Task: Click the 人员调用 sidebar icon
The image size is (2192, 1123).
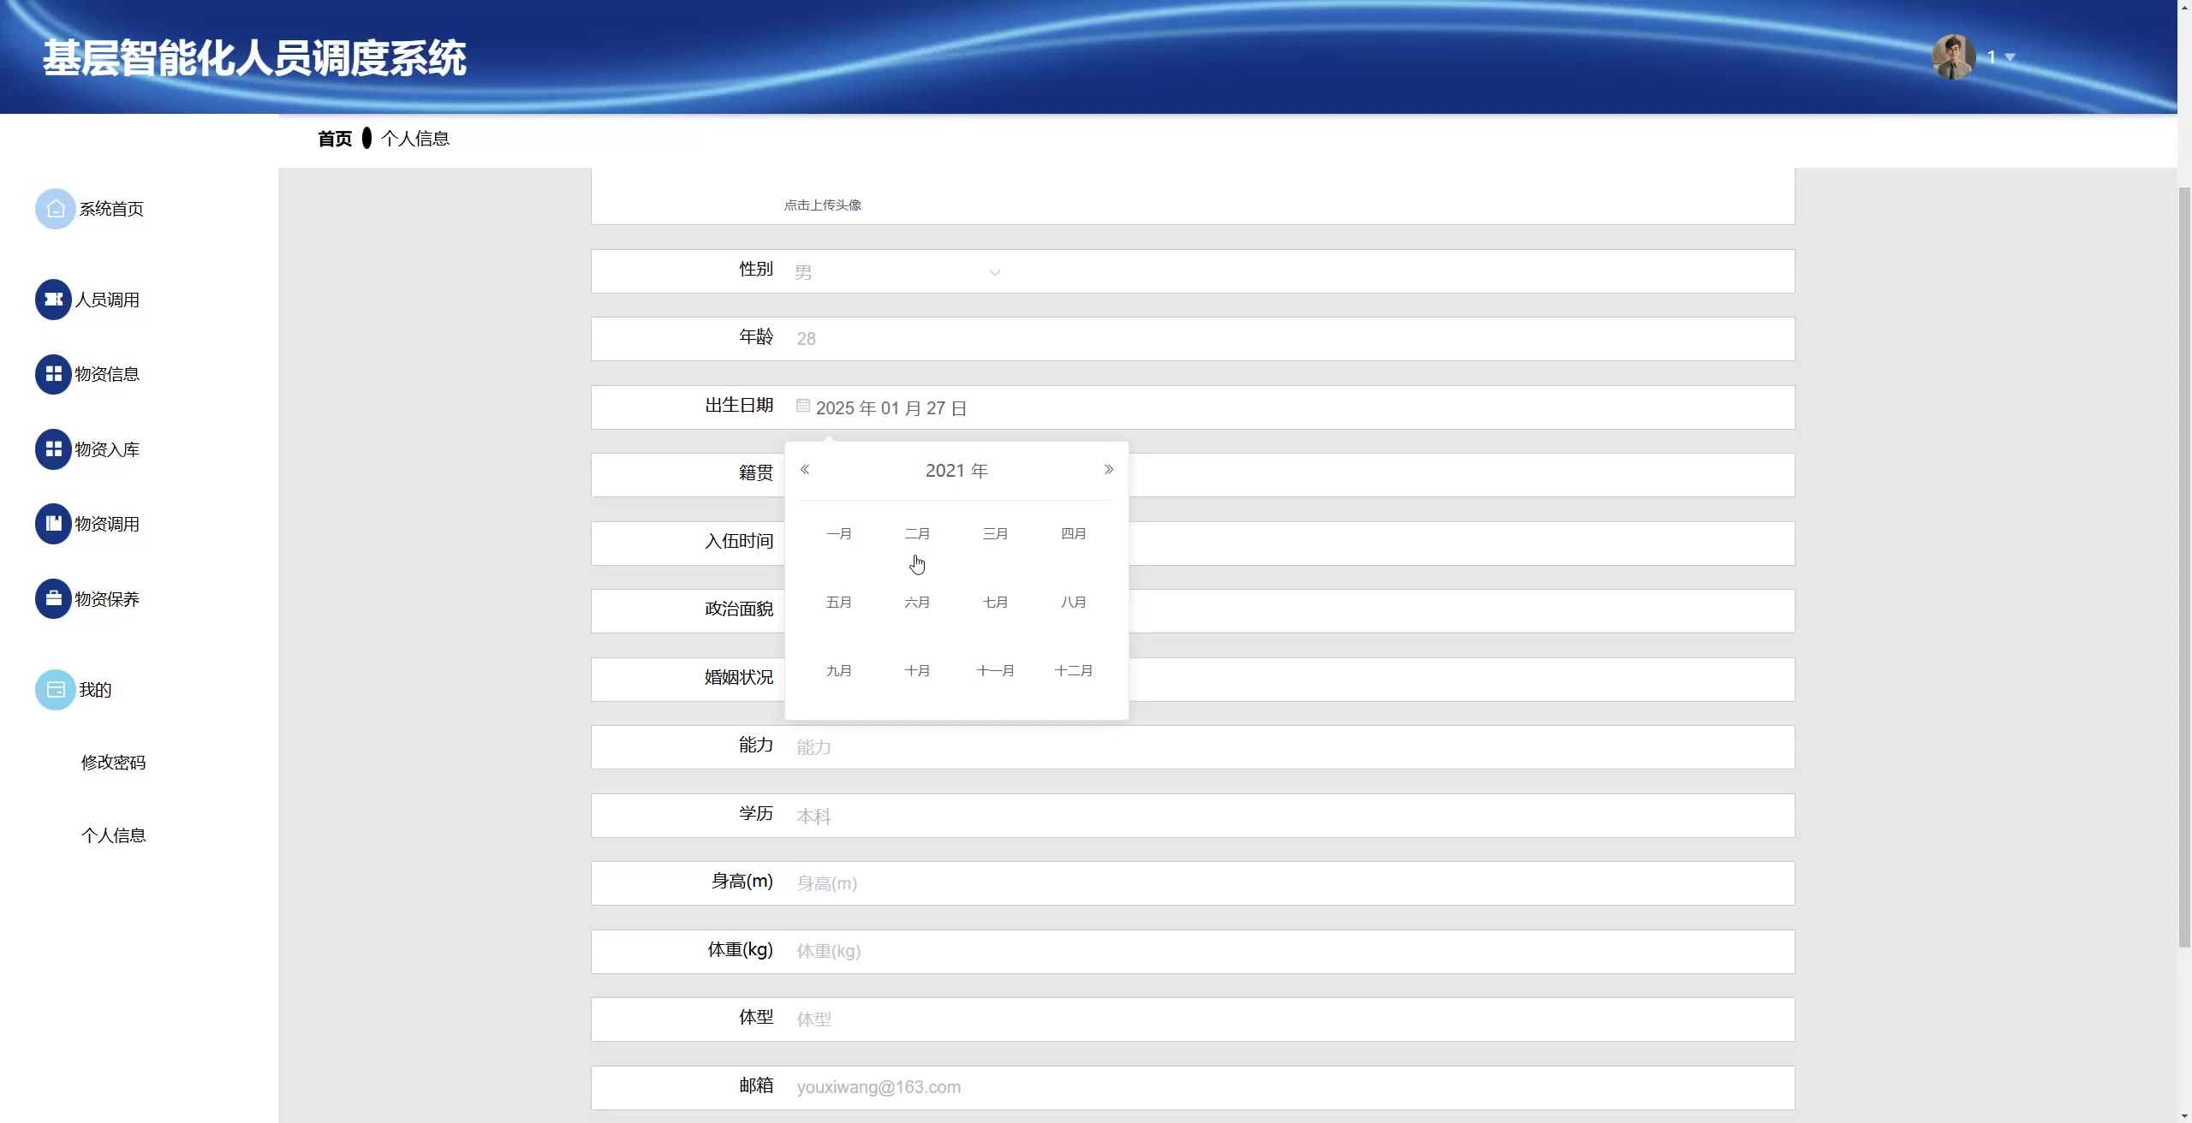Action: coord(53,300)
